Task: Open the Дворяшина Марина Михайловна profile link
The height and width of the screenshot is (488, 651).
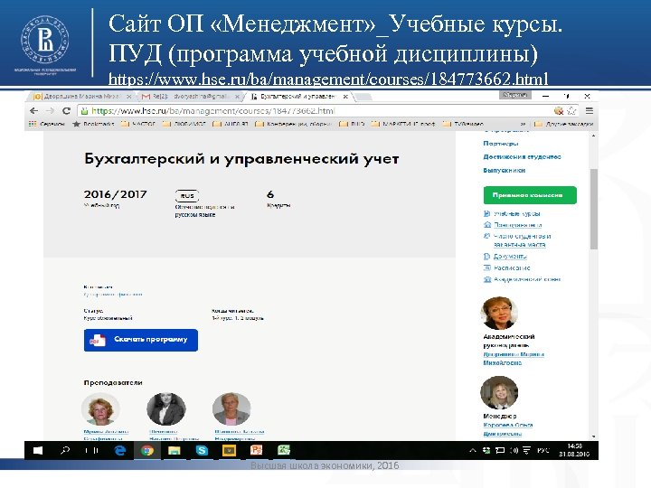Action: (x=514, y=359)
